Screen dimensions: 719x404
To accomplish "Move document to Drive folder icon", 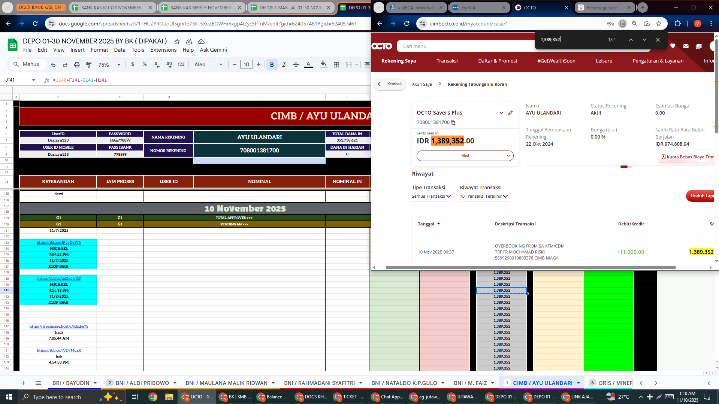I will (189, 42).
